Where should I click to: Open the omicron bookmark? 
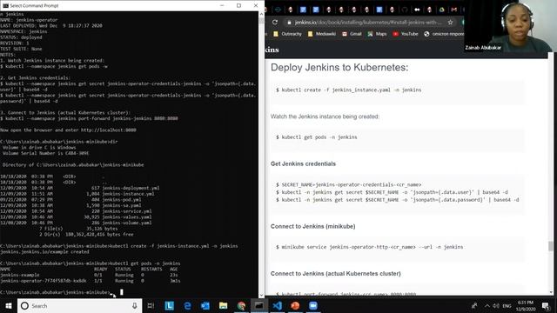(444, 34)
